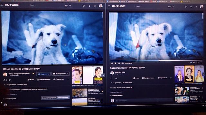Open Обзор игры Road Craft HDR thumbnail
Screen dimensions: 206x115
coord(80,93)
